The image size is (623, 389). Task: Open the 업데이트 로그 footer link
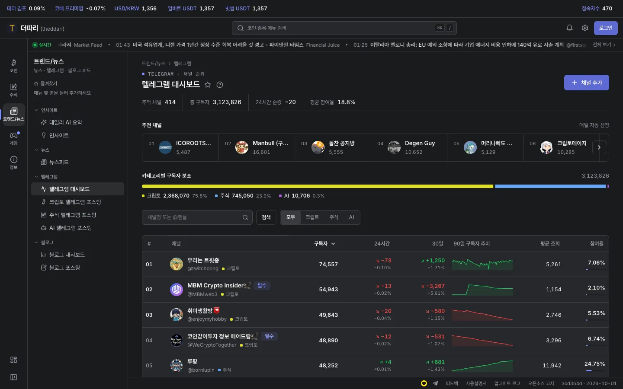(507, 383)
